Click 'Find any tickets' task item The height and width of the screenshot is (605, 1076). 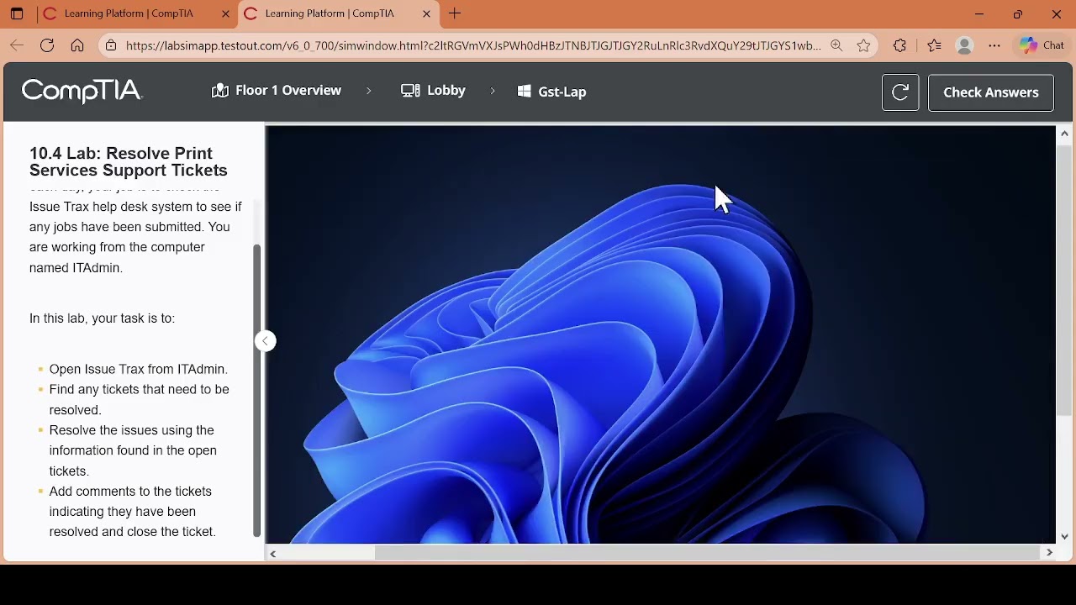click(139, 400)
